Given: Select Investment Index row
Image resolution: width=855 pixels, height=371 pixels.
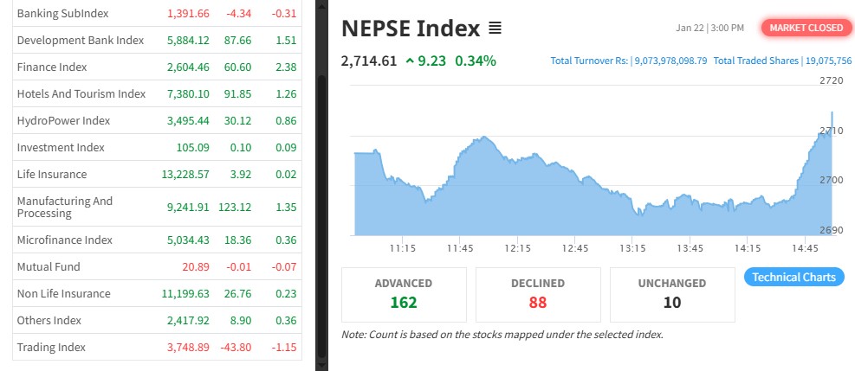Looking at the screenshot, I should 61,147.
